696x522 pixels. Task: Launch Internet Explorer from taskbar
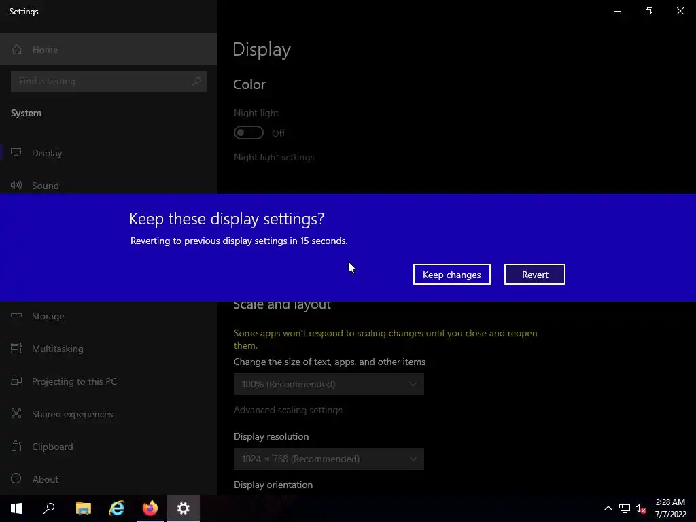117,508
